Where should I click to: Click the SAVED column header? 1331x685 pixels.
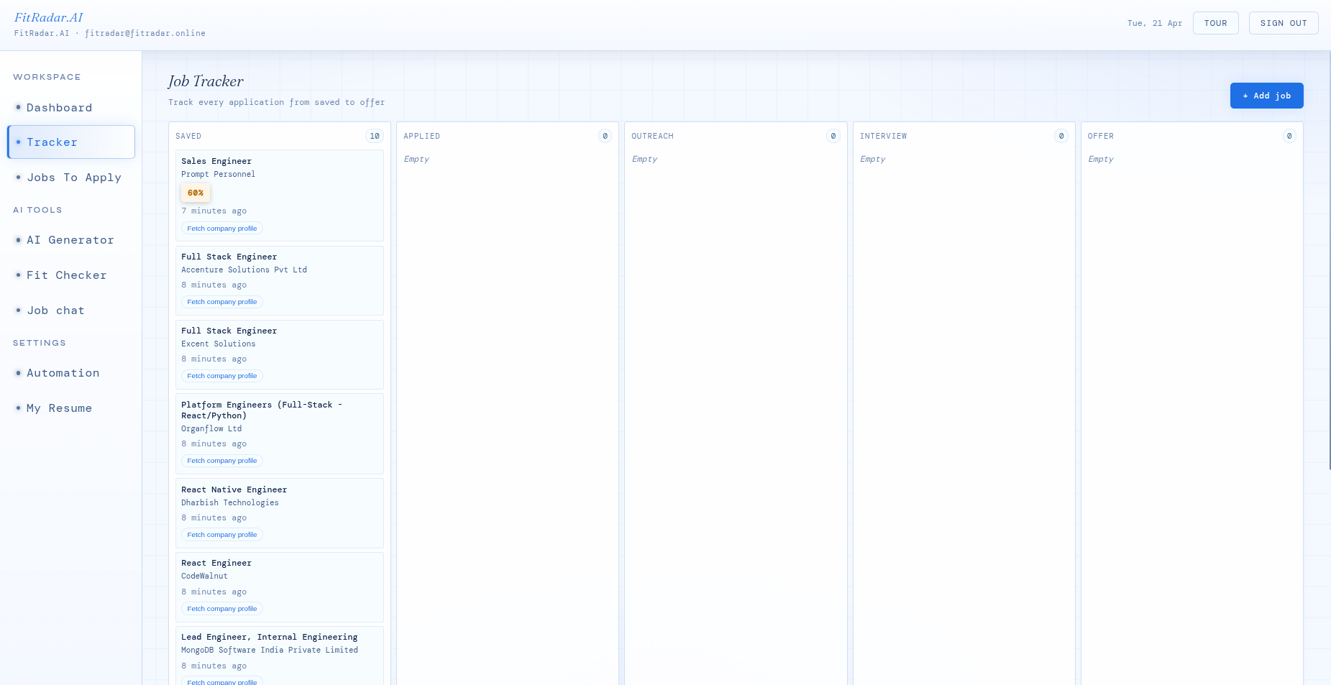tap(188, 136)
